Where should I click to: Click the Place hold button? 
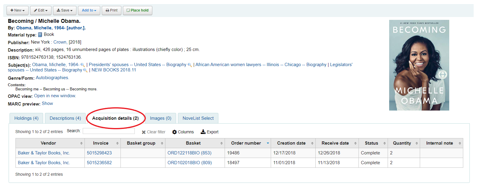pos(137,10)
